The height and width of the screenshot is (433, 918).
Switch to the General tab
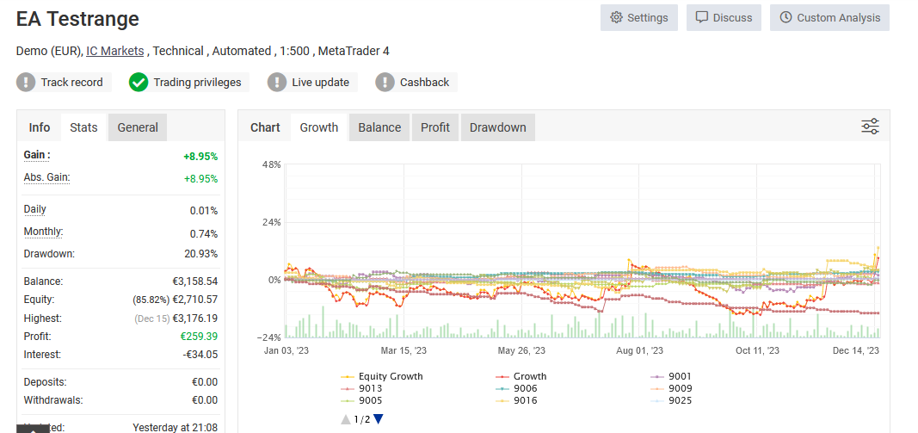coord(138,127)
